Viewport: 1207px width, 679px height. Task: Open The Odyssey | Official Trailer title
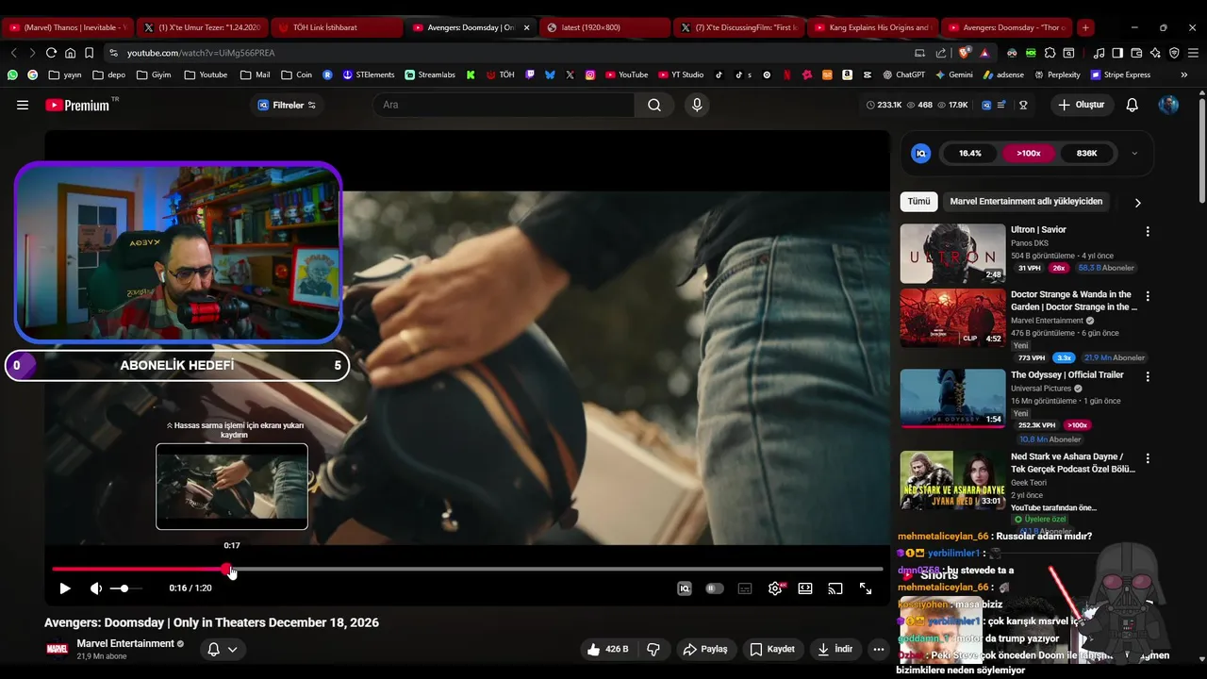(1067, 374)
